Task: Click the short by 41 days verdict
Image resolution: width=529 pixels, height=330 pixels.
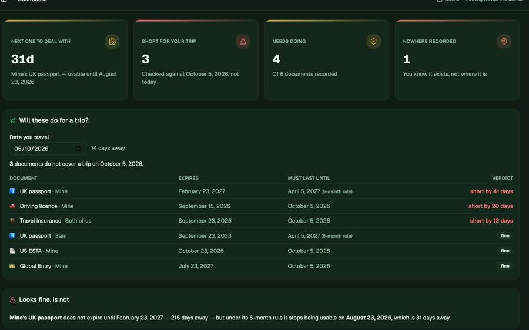Action: point(491,191)
